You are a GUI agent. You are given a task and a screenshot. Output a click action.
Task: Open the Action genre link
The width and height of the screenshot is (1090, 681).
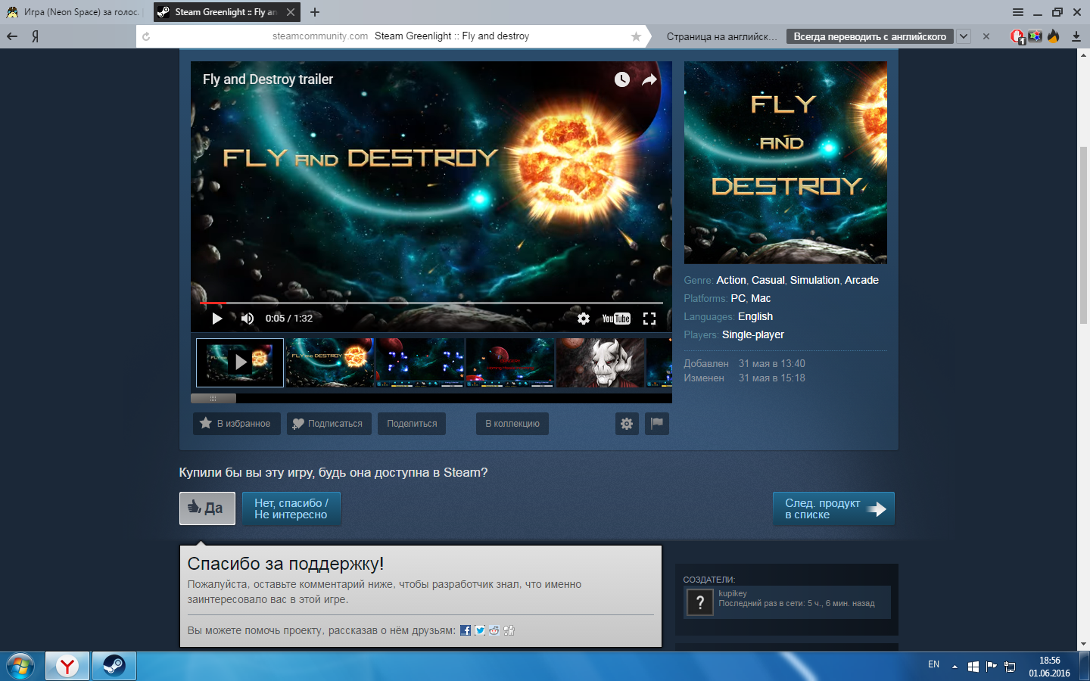(x=731, y=280)
